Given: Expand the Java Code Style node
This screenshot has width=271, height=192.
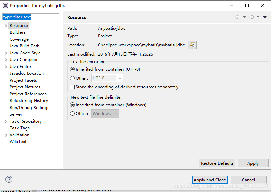Looking at the screenshot, I should point(6,53).
